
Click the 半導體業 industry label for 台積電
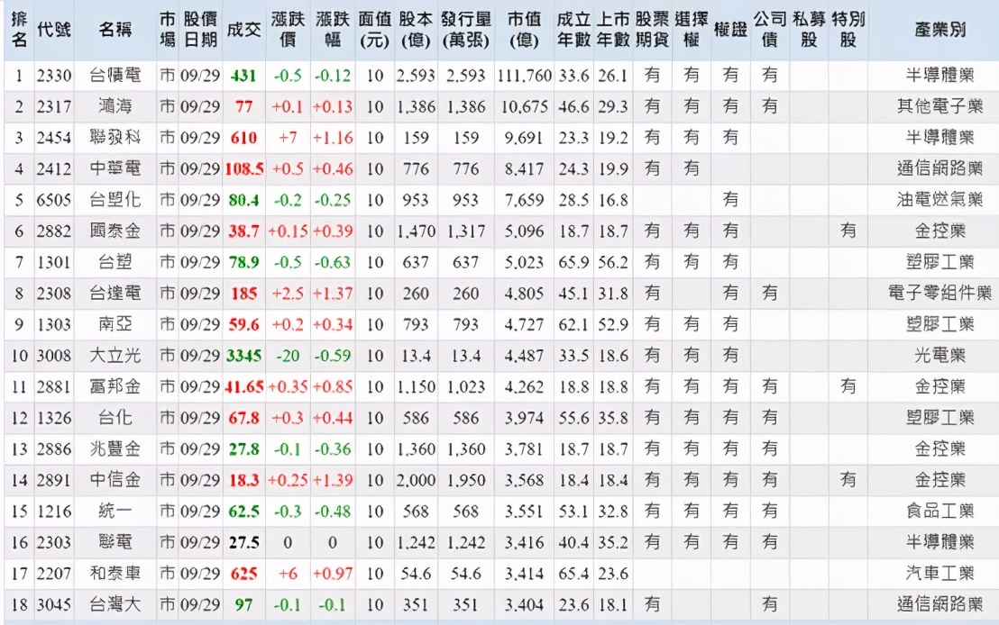pos(939,77)
